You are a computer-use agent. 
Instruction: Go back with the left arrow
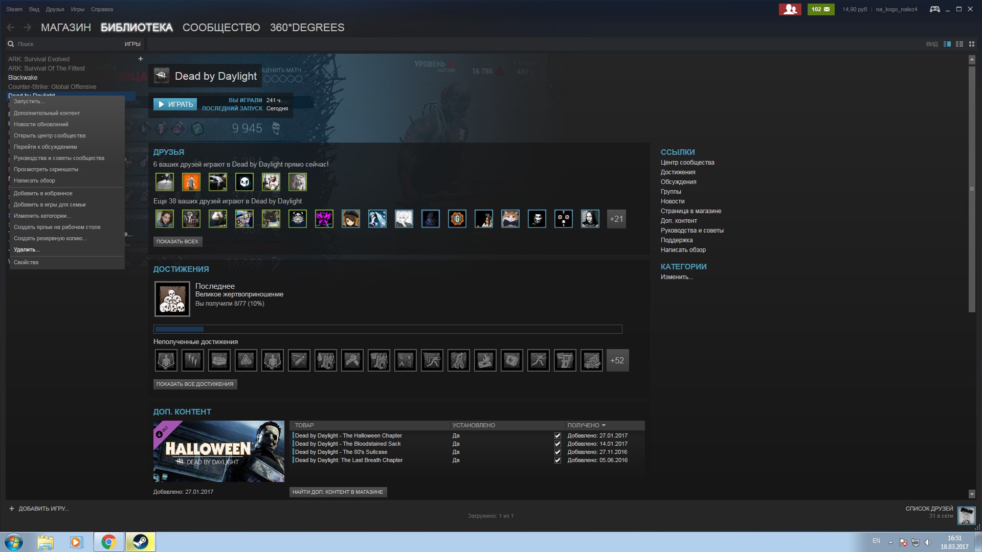(10, 27)
